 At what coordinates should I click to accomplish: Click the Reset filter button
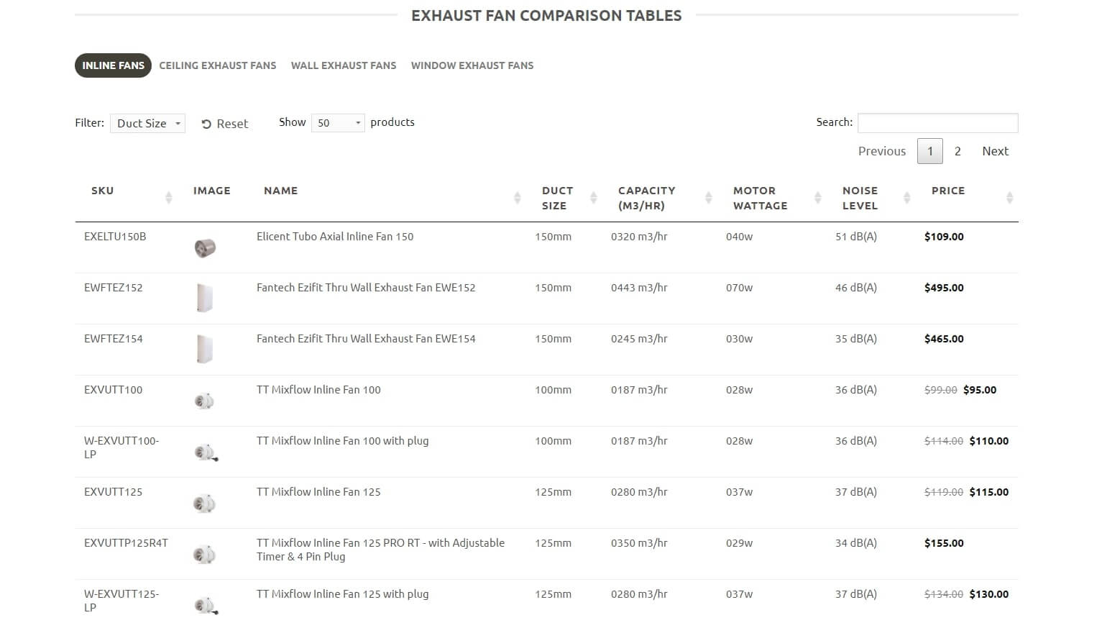(225, 124)
